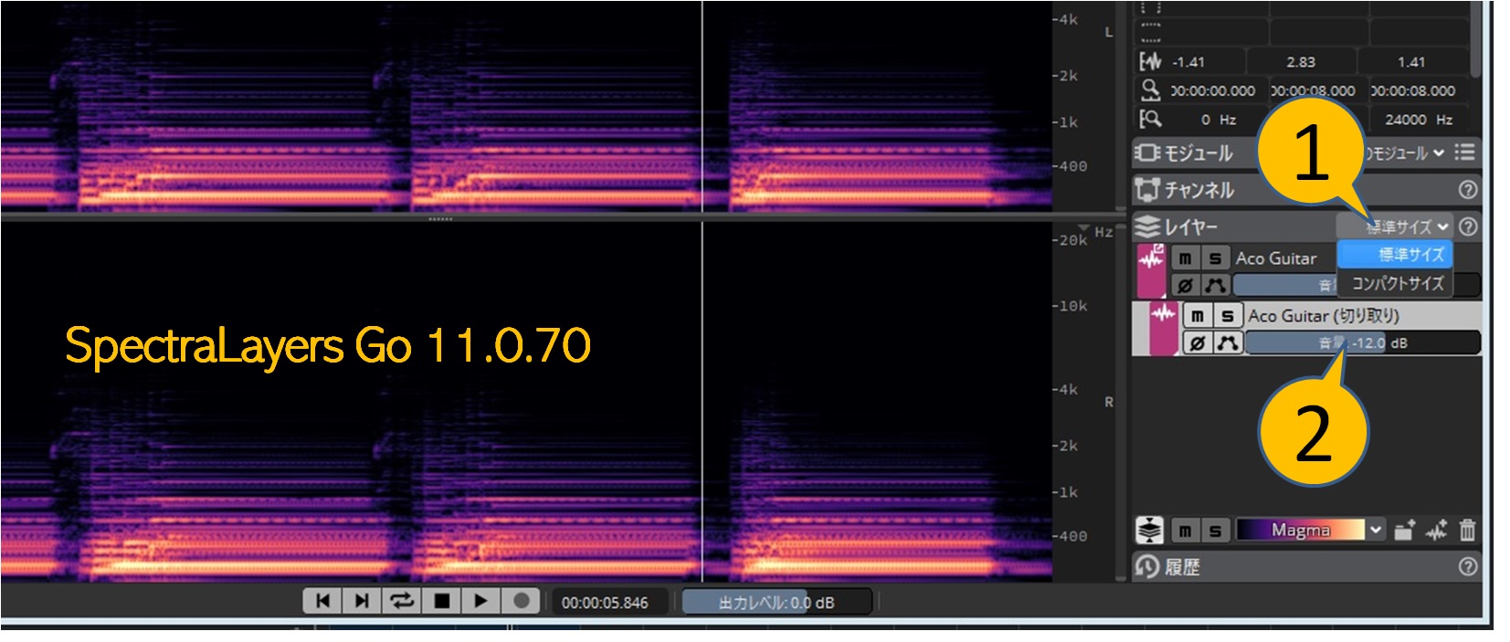Click the 00:00:00.000 time field
The image size is (1510, 642).
coord(1213,90)
